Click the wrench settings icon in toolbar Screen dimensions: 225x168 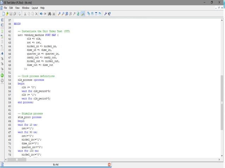click(x=105, y=14)
